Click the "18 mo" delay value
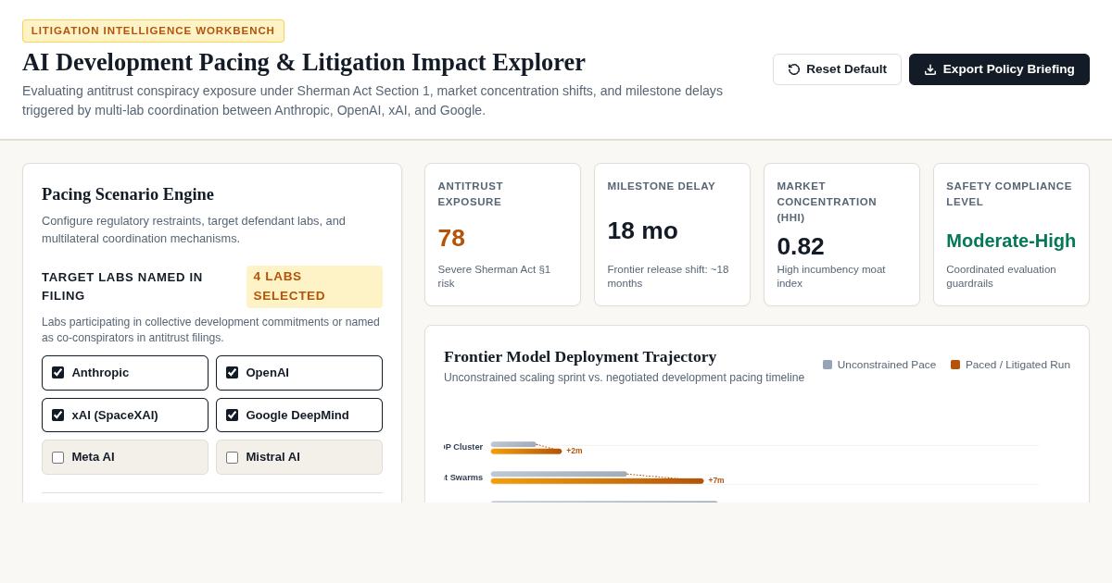 coord(643,230)
